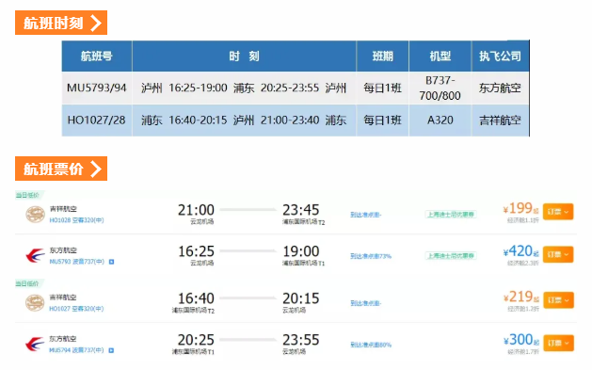The height and width of the screenshot is (370, 592).
Task: Click the China Eastern logo for MU5794
Action: click(35, 344)
